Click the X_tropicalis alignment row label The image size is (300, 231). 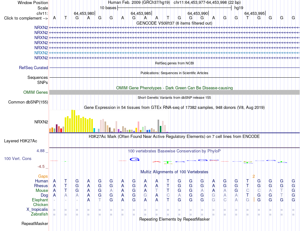pyautogui.click(x=37, y=210)
